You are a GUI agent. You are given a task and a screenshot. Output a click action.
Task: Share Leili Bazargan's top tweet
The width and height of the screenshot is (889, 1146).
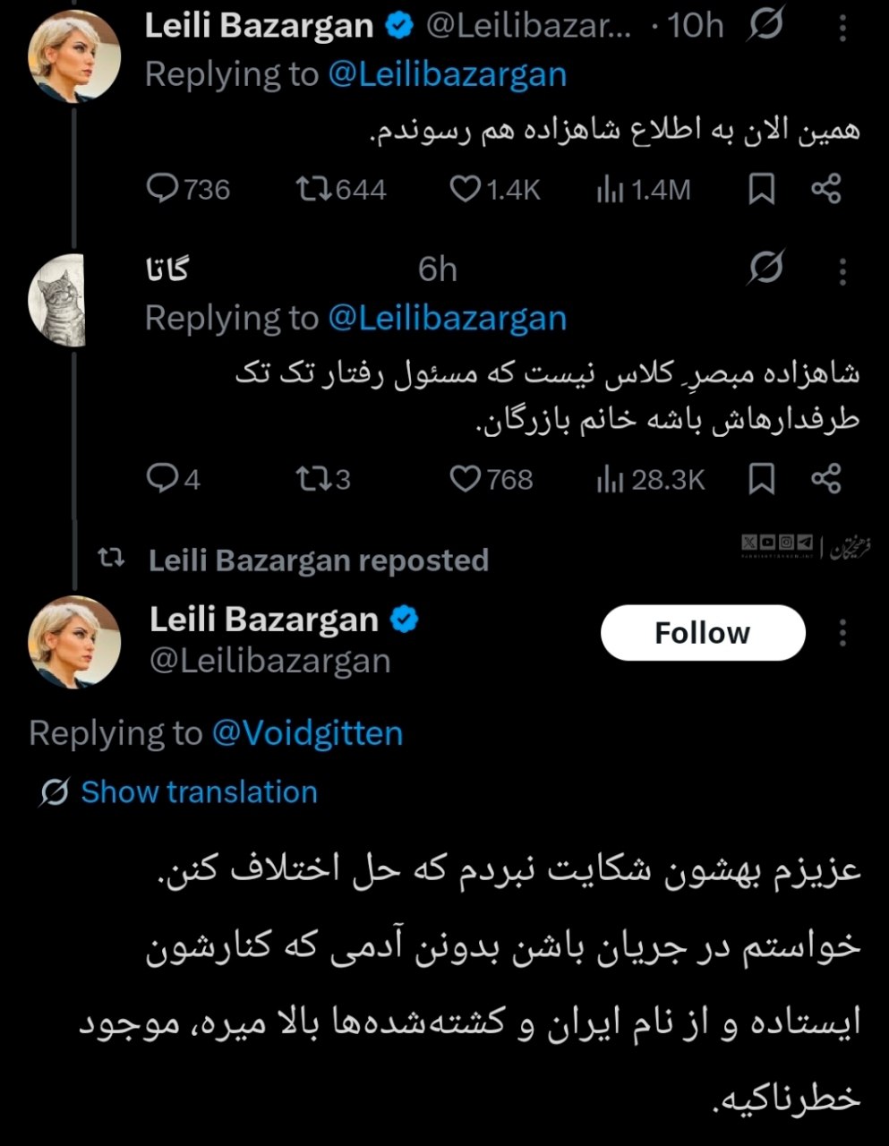825,189
